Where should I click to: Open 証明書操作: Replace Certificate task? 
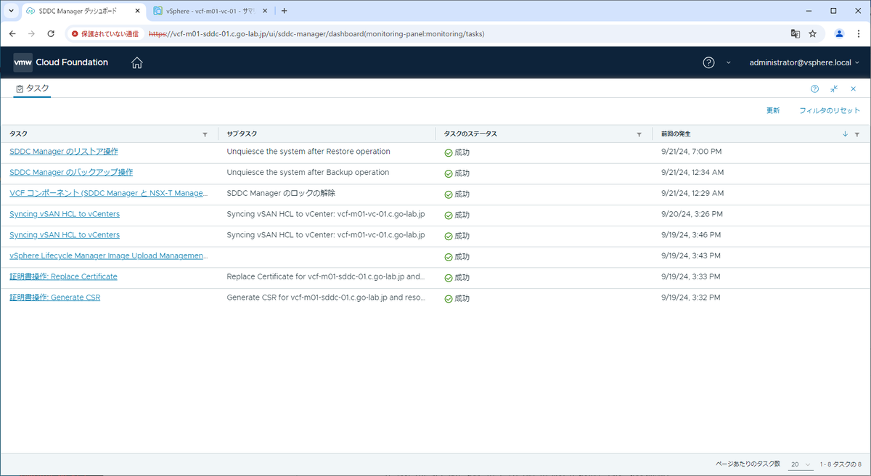(63, 276)
